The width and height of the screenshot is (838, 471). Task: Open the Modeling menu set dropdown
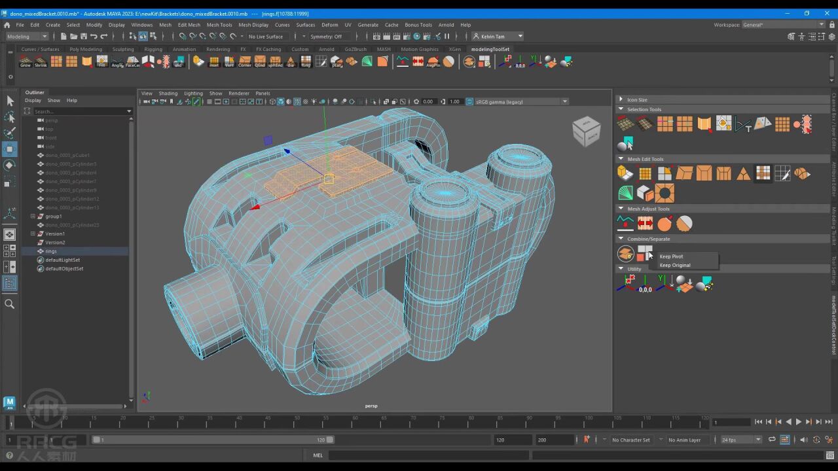click(x=26, y=37)
